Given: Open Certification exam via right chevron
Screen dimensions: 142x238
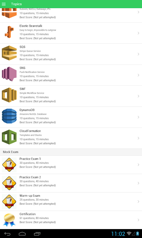Looking at the screenshot, I should click(x=138, y=220).
